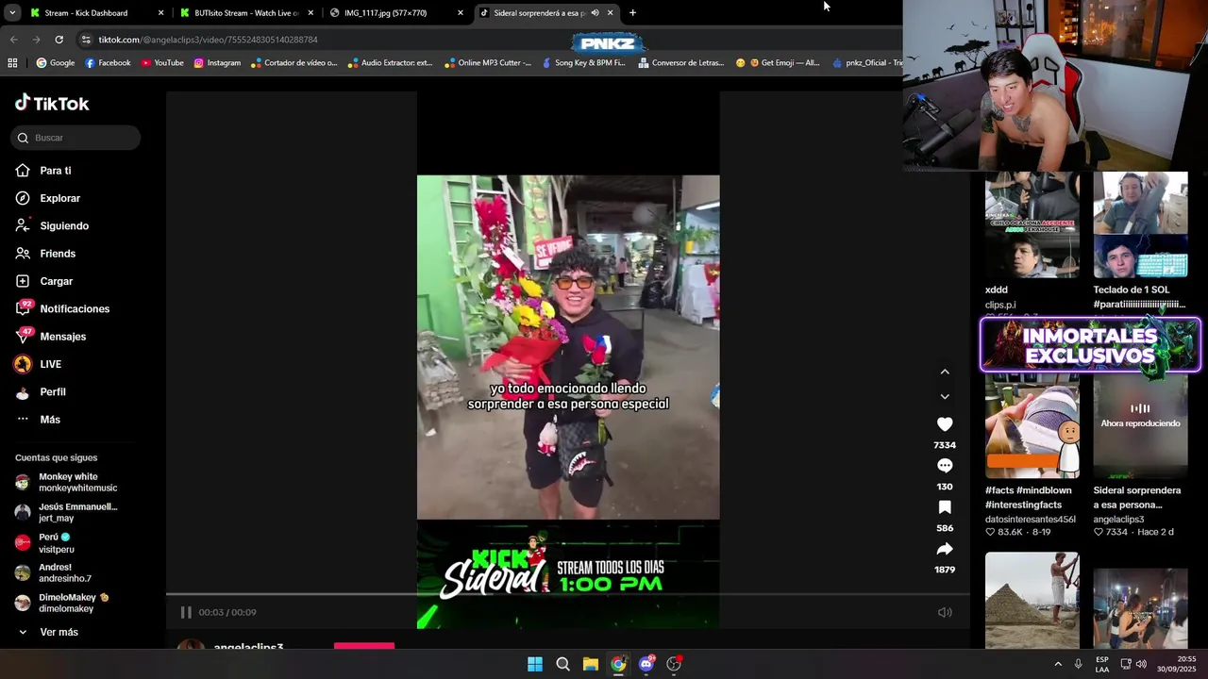Close the IMG_1117.jpg tab
This screenshot has width=1208, height=679.
(x=461, y=13)
